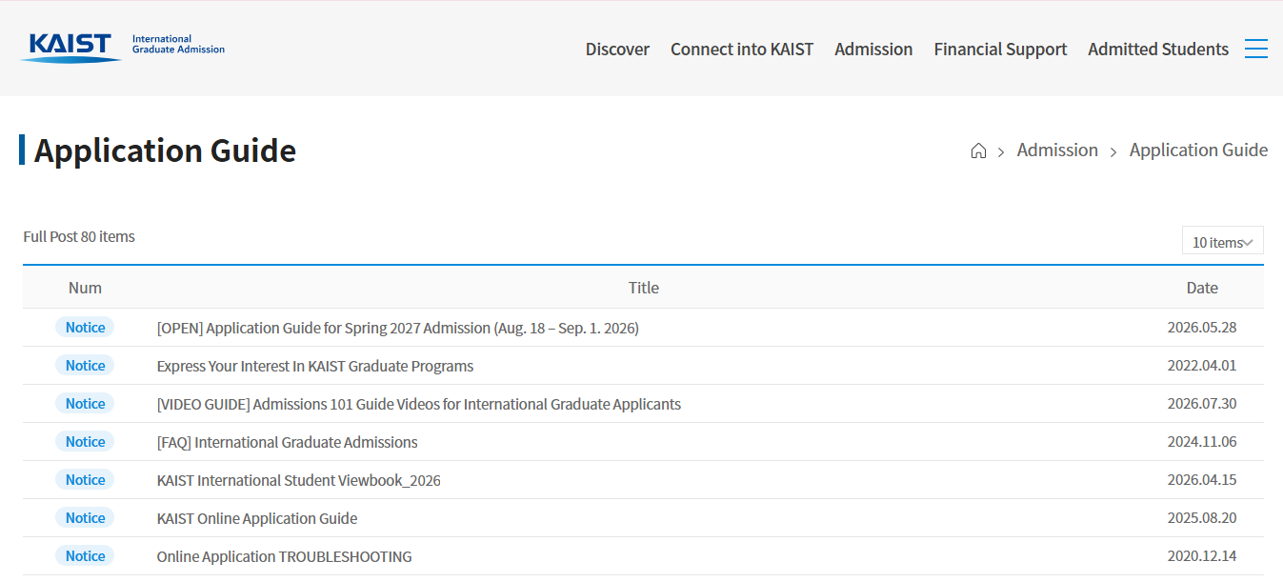Go to home via breadcrumb house icon
The image size is (1283, 582).
(978, 151)
